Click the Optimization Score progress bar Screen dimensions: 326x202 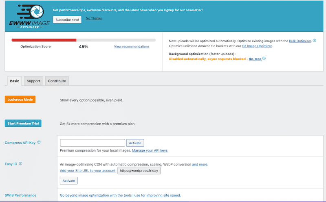click(x=84, y=40)
